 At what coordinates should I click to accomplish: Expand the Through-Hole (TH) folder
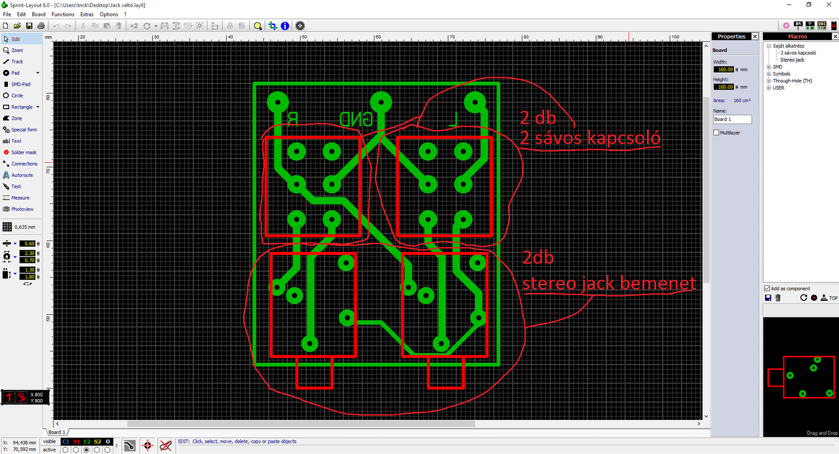[x=768, y=81]
